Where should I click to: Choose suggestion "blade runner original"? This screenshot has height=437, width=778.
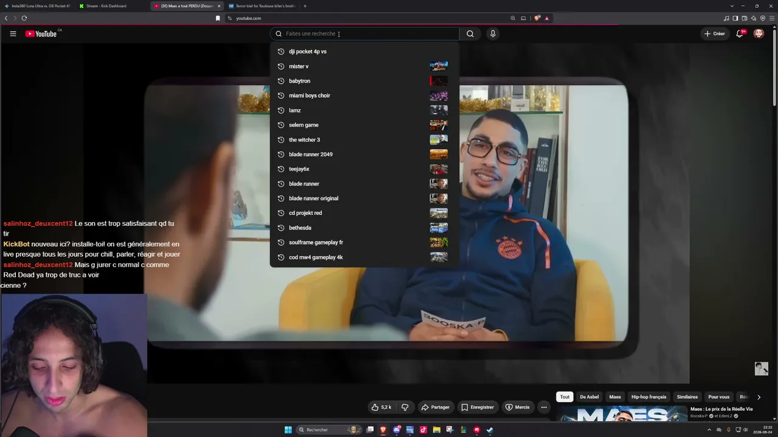click(365, 198)
